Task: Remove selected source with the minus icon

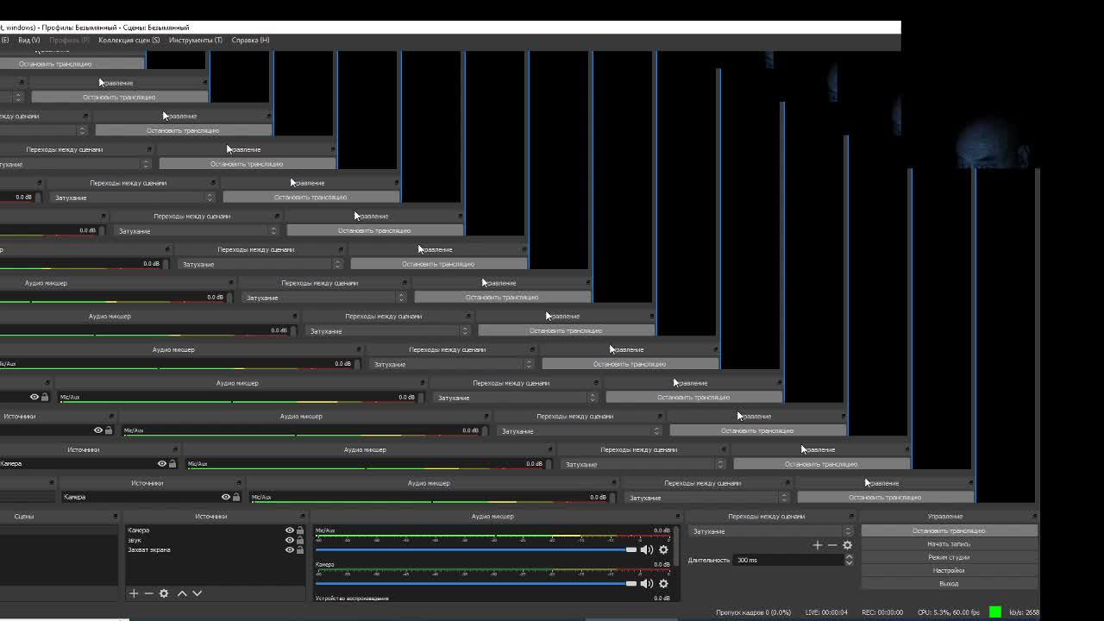Action: click(148, 593)
